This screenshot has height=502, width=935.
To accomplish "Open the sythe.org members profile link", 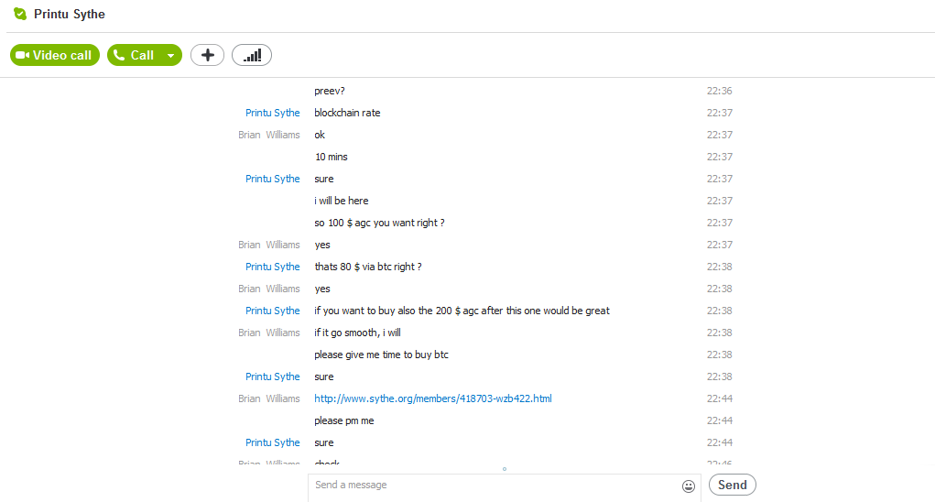I will [x=432, y=398].
